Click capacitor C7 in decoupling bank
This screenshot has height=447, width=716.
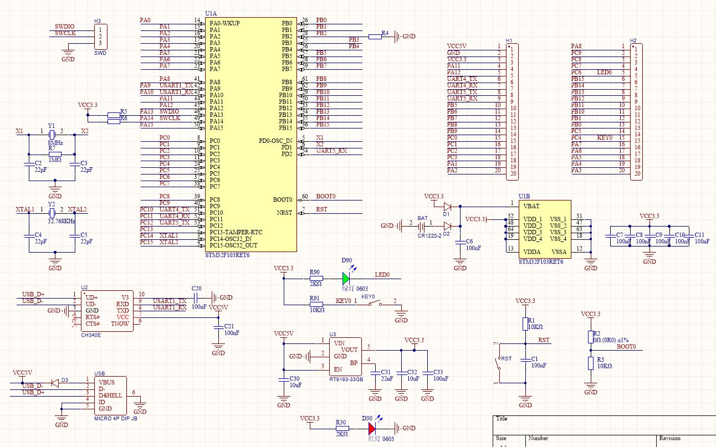609,235
